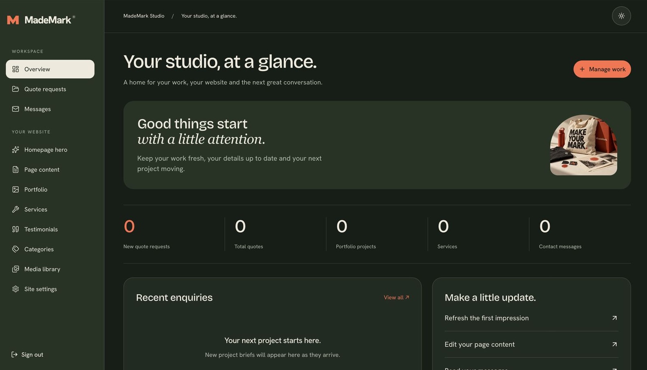Click the Sign out label

pos(32,355)
